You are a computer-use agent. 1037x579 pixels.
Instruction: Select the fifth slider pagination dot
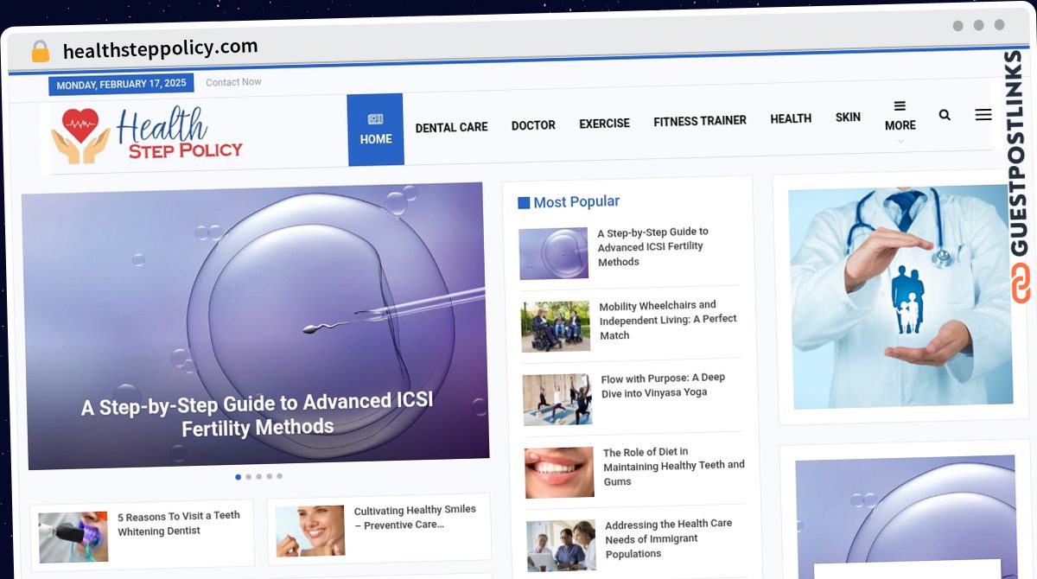coord(279,476)
